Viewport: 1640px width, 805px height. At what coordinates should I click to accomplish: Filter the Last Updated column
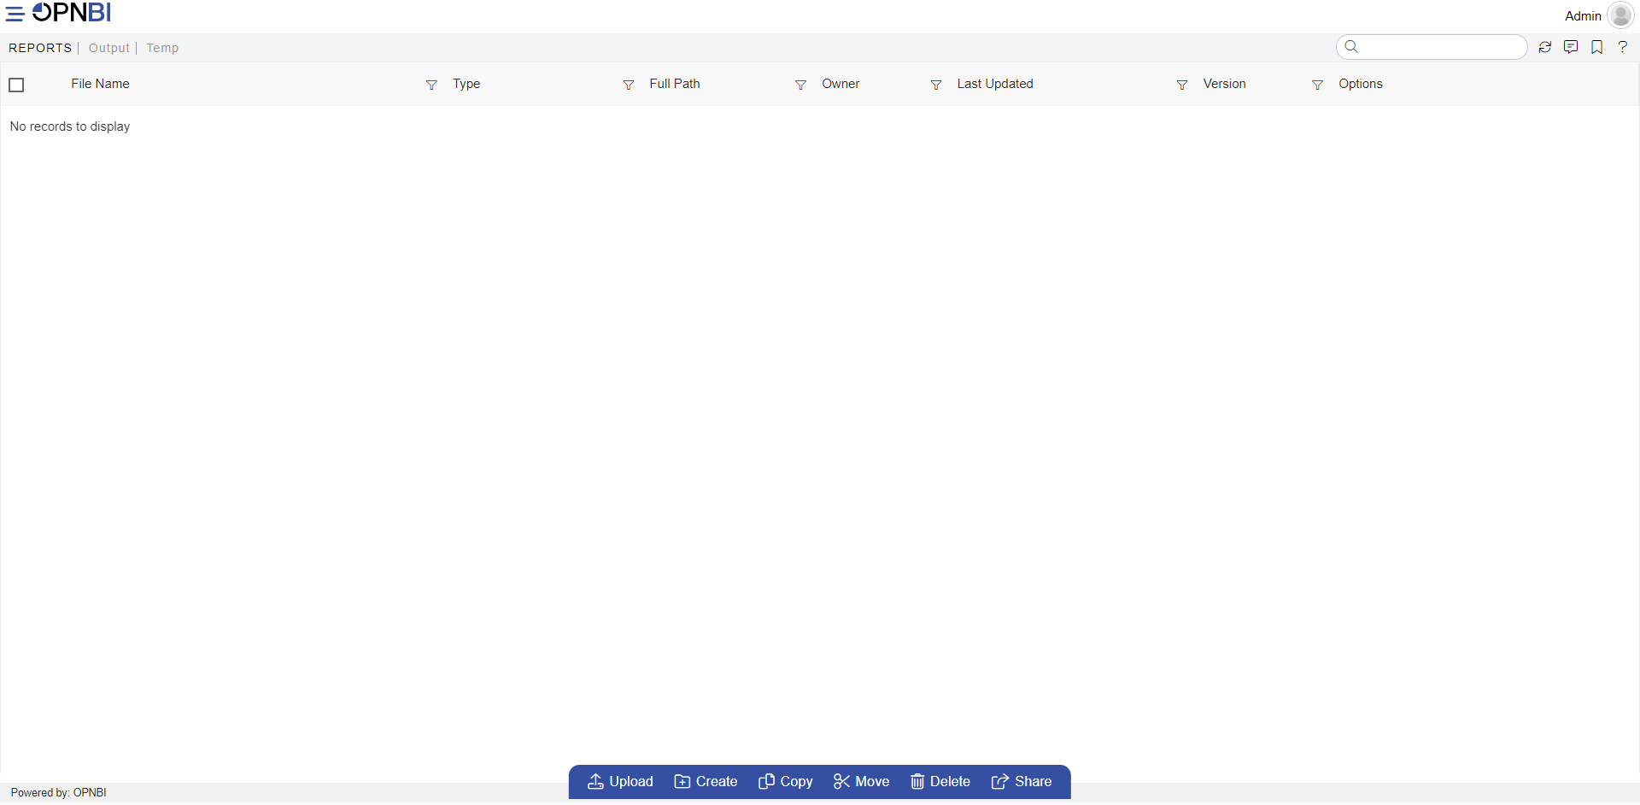[1182, 85]
